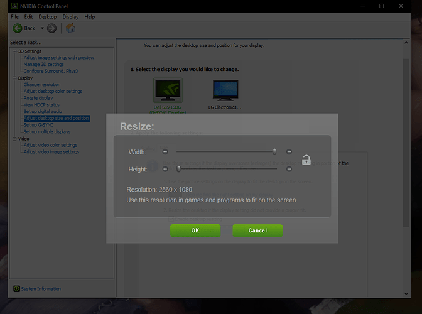
Task: Click the Height slider handle
Action: (178, 169)
